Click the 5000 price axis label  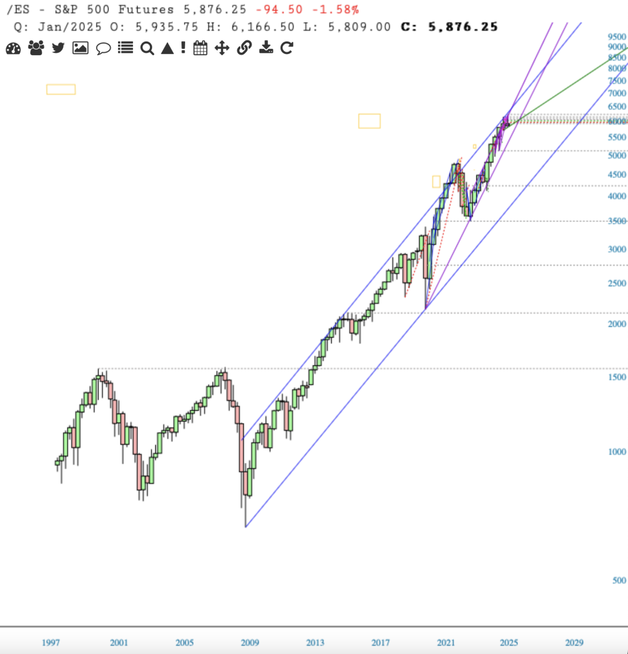tap(617, 156)
